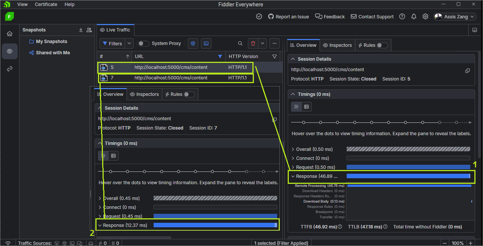Click the Feedback button
Viewport: 483px width, 246px height.
330,16
